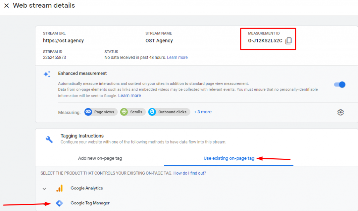Select the Google Analytics product icon
This screenshot has width=358, height=211.
[x=60, y=188]
